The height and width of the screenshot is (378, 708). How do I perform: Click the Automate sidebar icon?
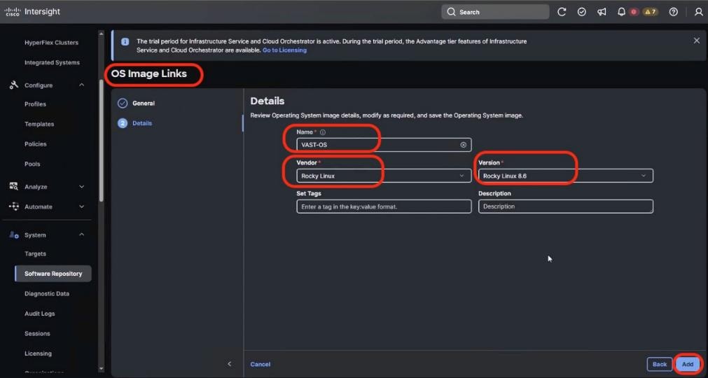(14, 206)
